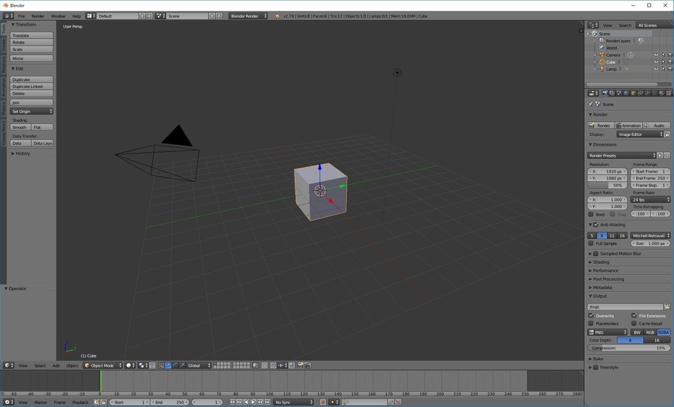674x407 pixels.
Task: Expand the History panel in tool shelf
Action: point(22,153)
